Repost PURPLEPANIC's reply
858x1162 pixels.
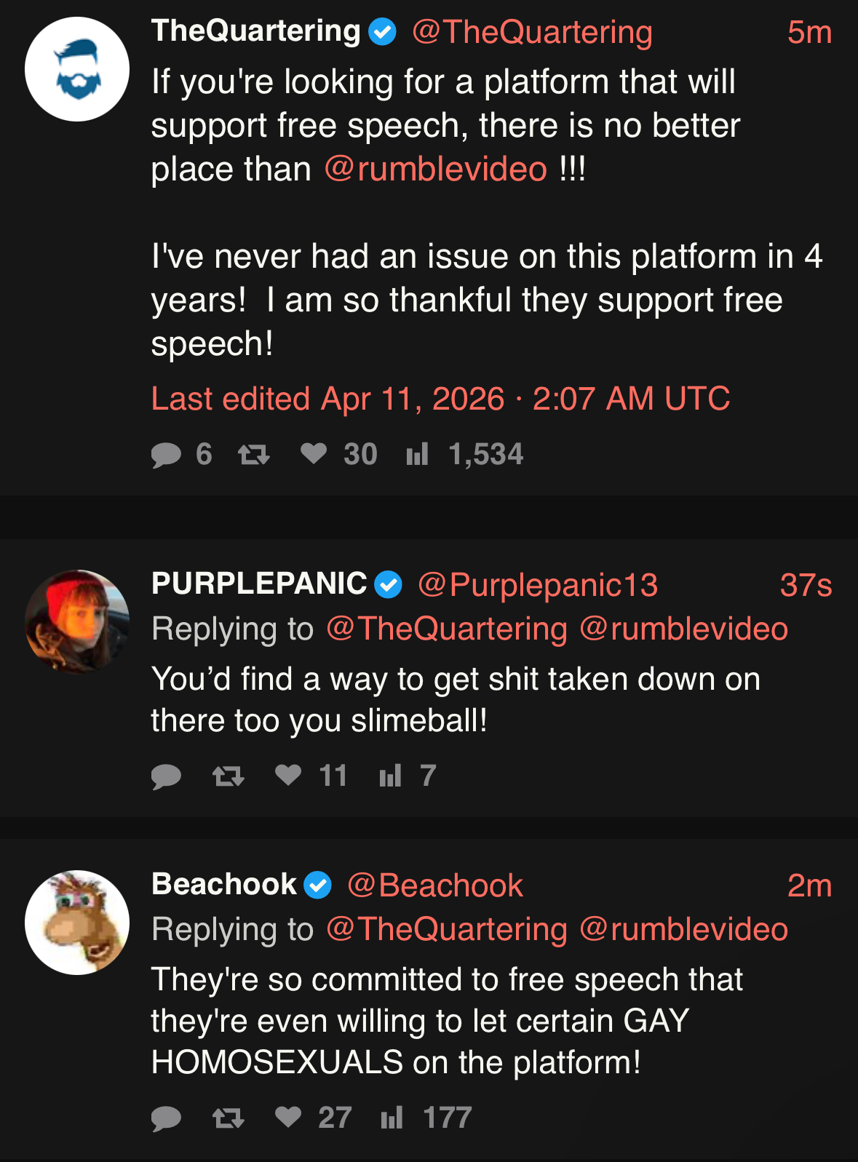click(x=228, y=776)
